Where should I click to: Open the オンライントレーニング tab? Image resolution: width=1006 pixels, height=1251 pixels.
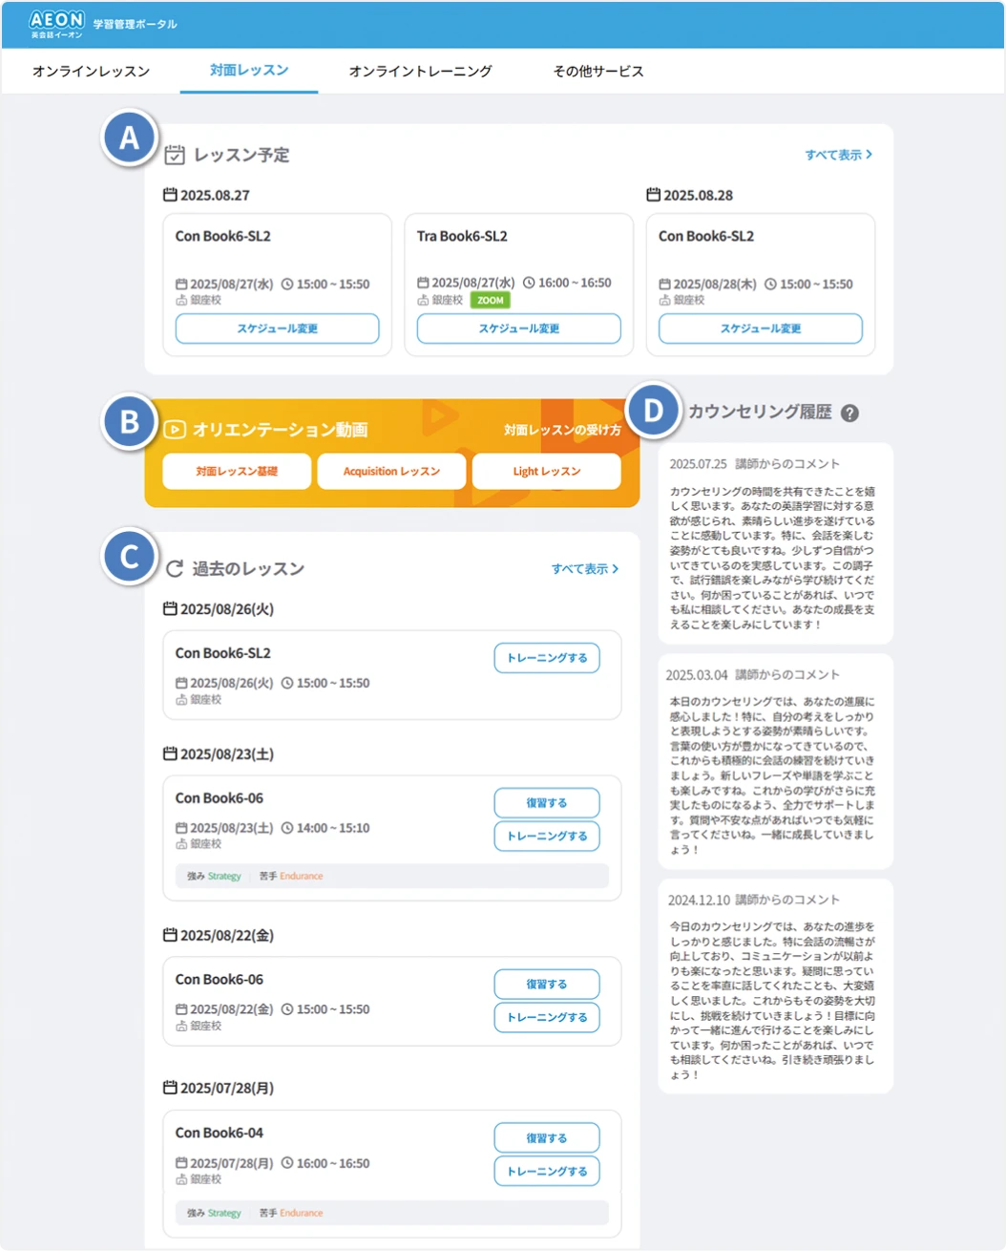coord(420,72)
